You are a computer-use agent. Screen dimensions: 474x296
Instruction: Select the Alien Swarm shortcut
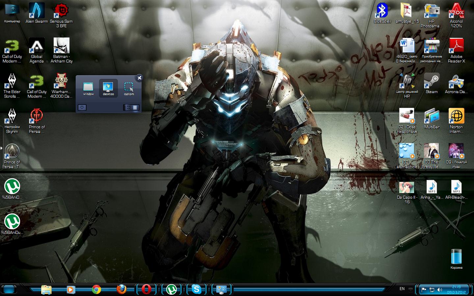pyautogui.click(x=37, y=13)
